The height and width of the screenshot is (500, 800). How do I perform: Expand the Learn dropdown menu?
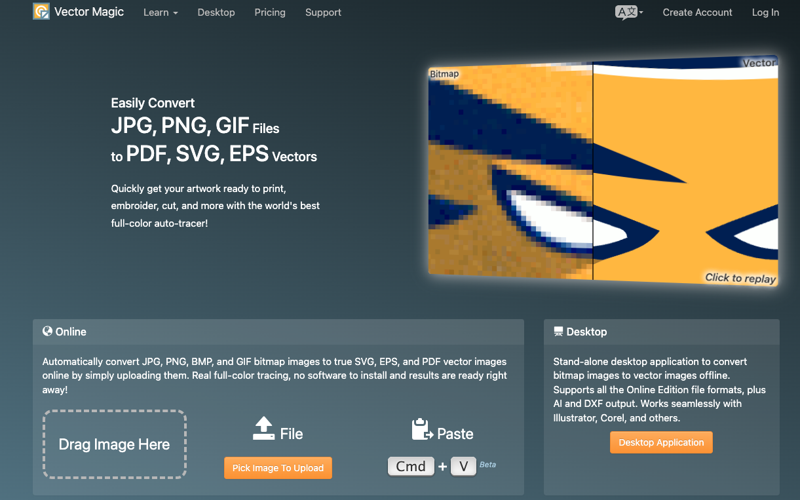pyautogui.click(x=161, y=12)
